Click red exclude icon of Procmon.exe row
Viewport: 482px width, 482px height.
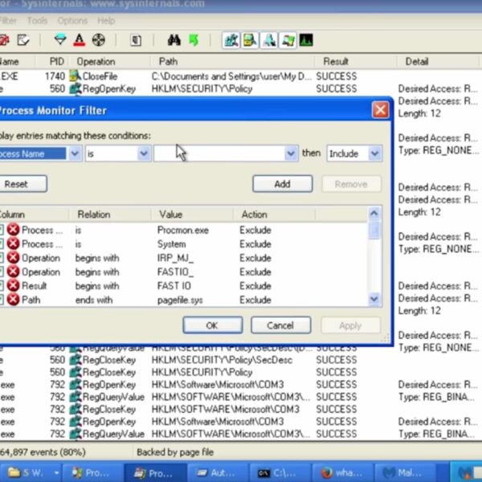point(13,230)
